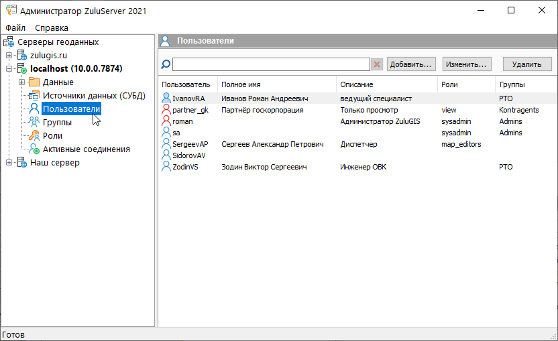The width and height of the screenshot is (558, 341).
Task: Click the Изменить... button
Action: [x=467, y=64]
